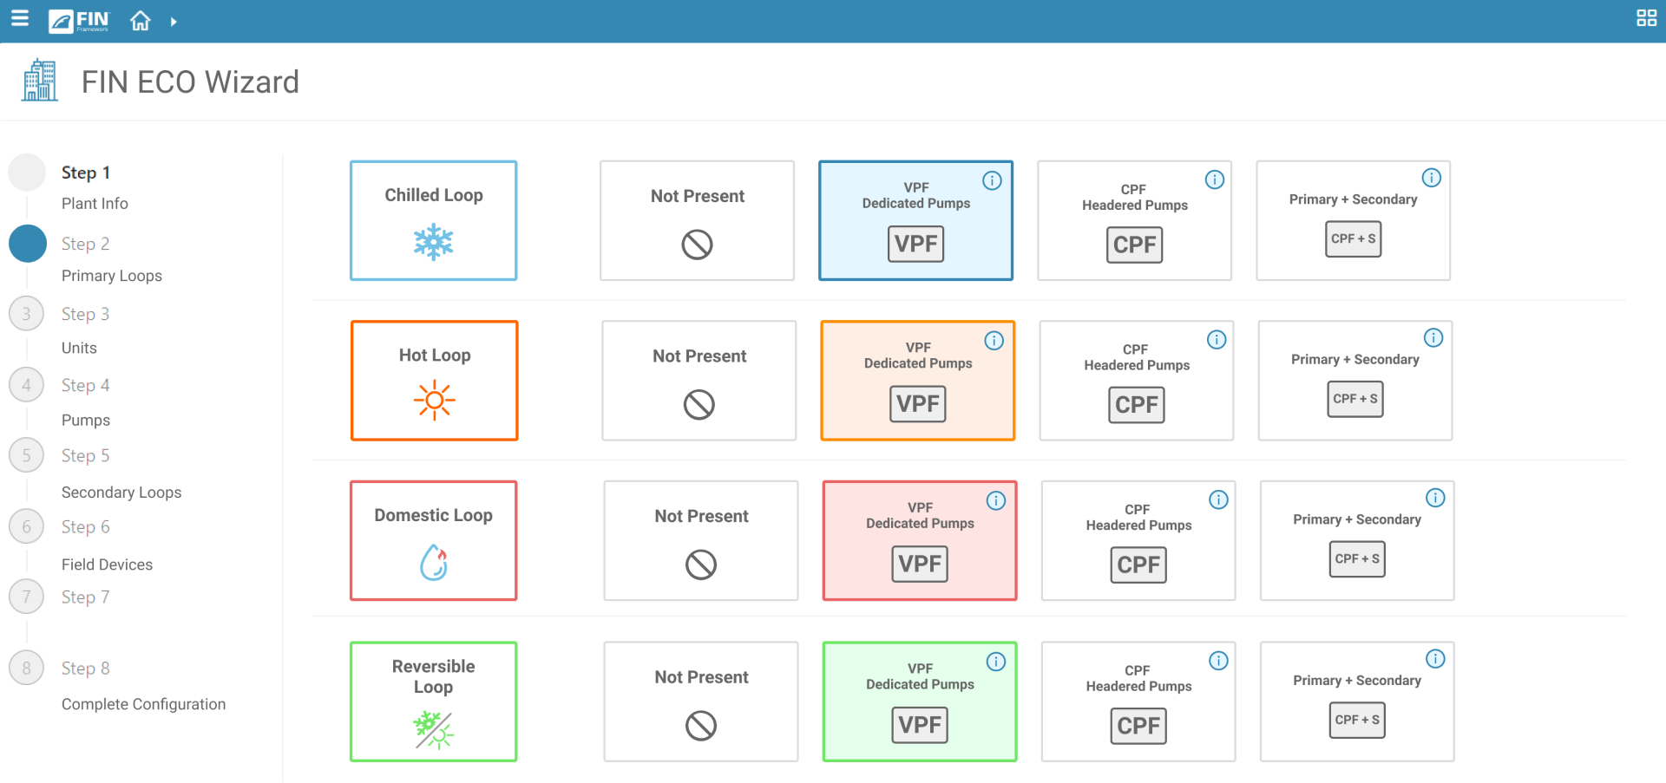Click the breadcrumb arrow next to the home icon
This screenshot has height=783, width=1666.
[x=174, y=19]
